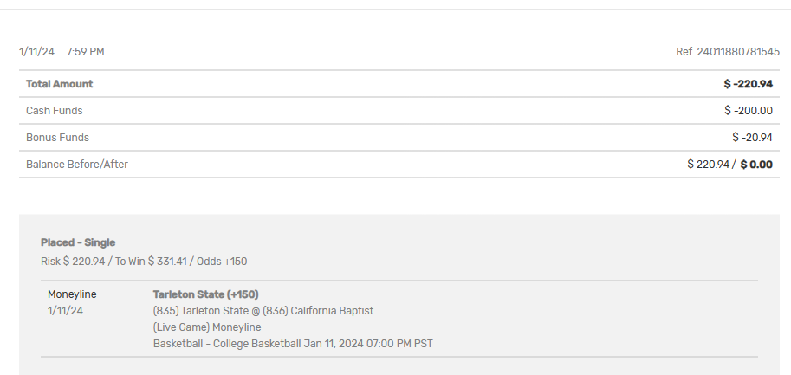Image resolution: width=791 pixels, height=375 pixels.
Task: Select the Balance Before/After label
Action: [x=76, y=165]
